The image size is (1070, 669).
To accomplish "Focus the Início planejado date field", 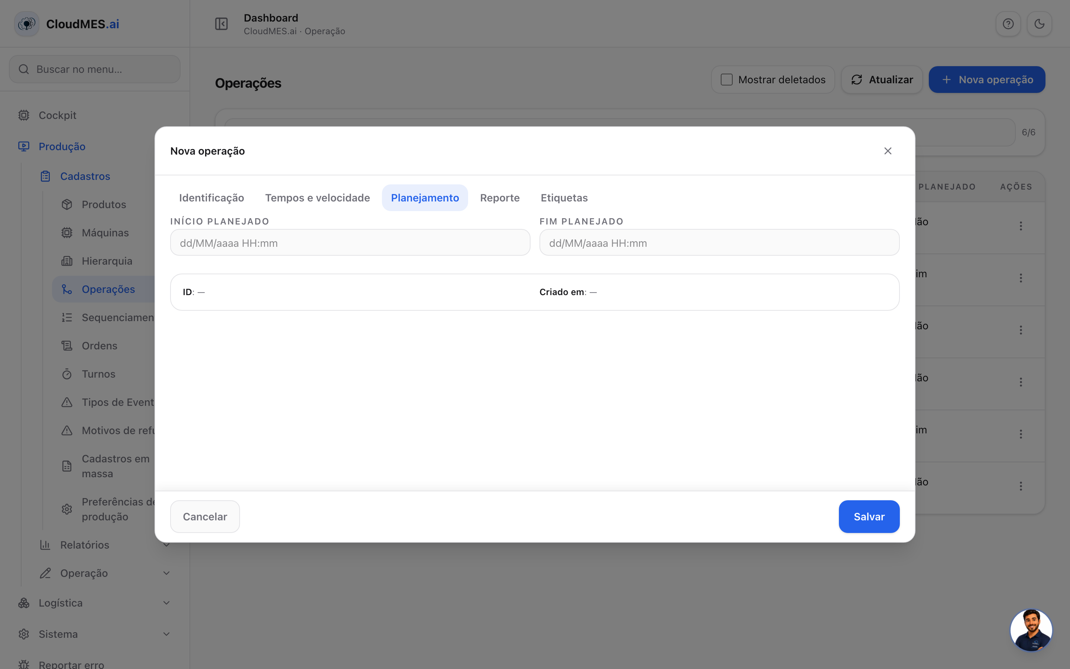I will 350,242.
